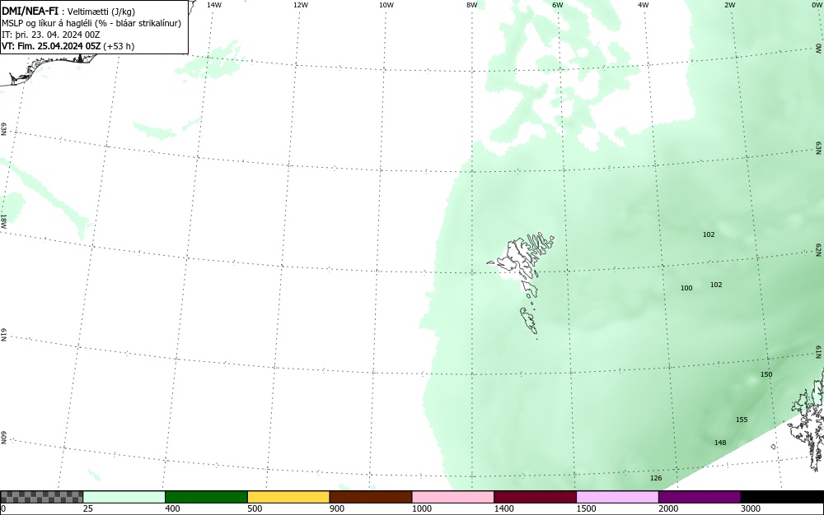The width and height of the screenshot is (824, 515).
Task: Click the "25" legend scale number
Action: click(x=88, y=508)
